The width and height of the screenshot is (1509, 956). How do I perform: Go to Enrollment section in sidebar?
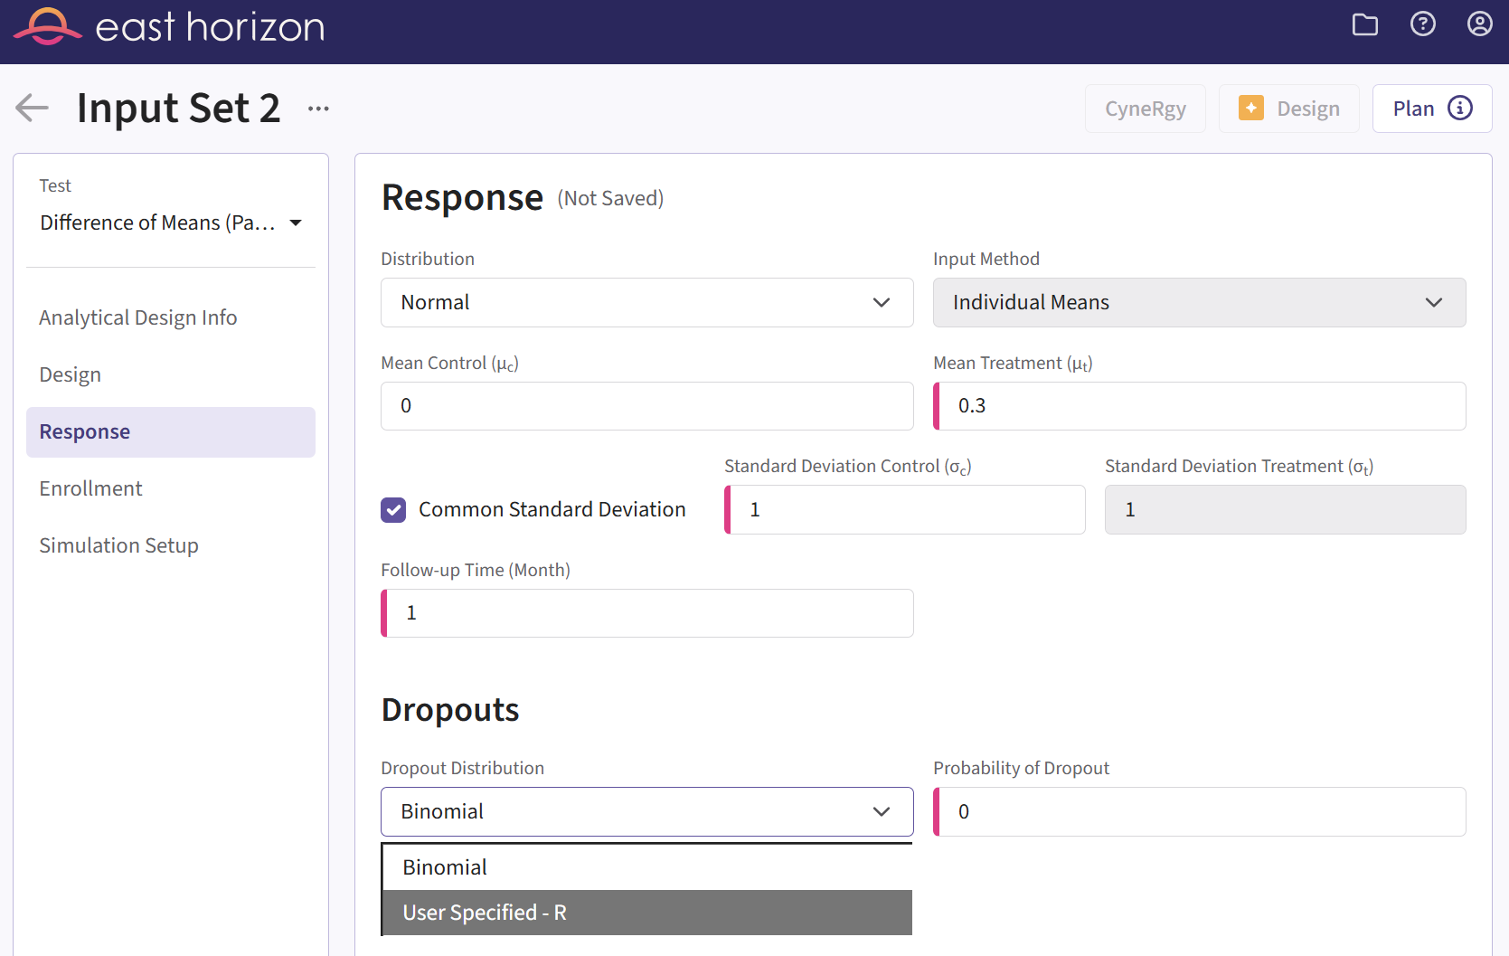90,488
